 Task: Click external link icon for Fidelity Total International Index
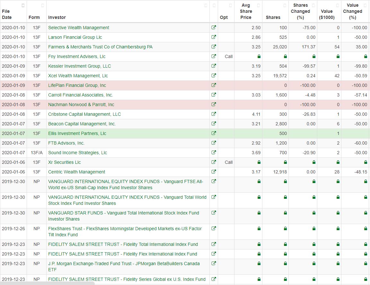(x=214, y=244)
